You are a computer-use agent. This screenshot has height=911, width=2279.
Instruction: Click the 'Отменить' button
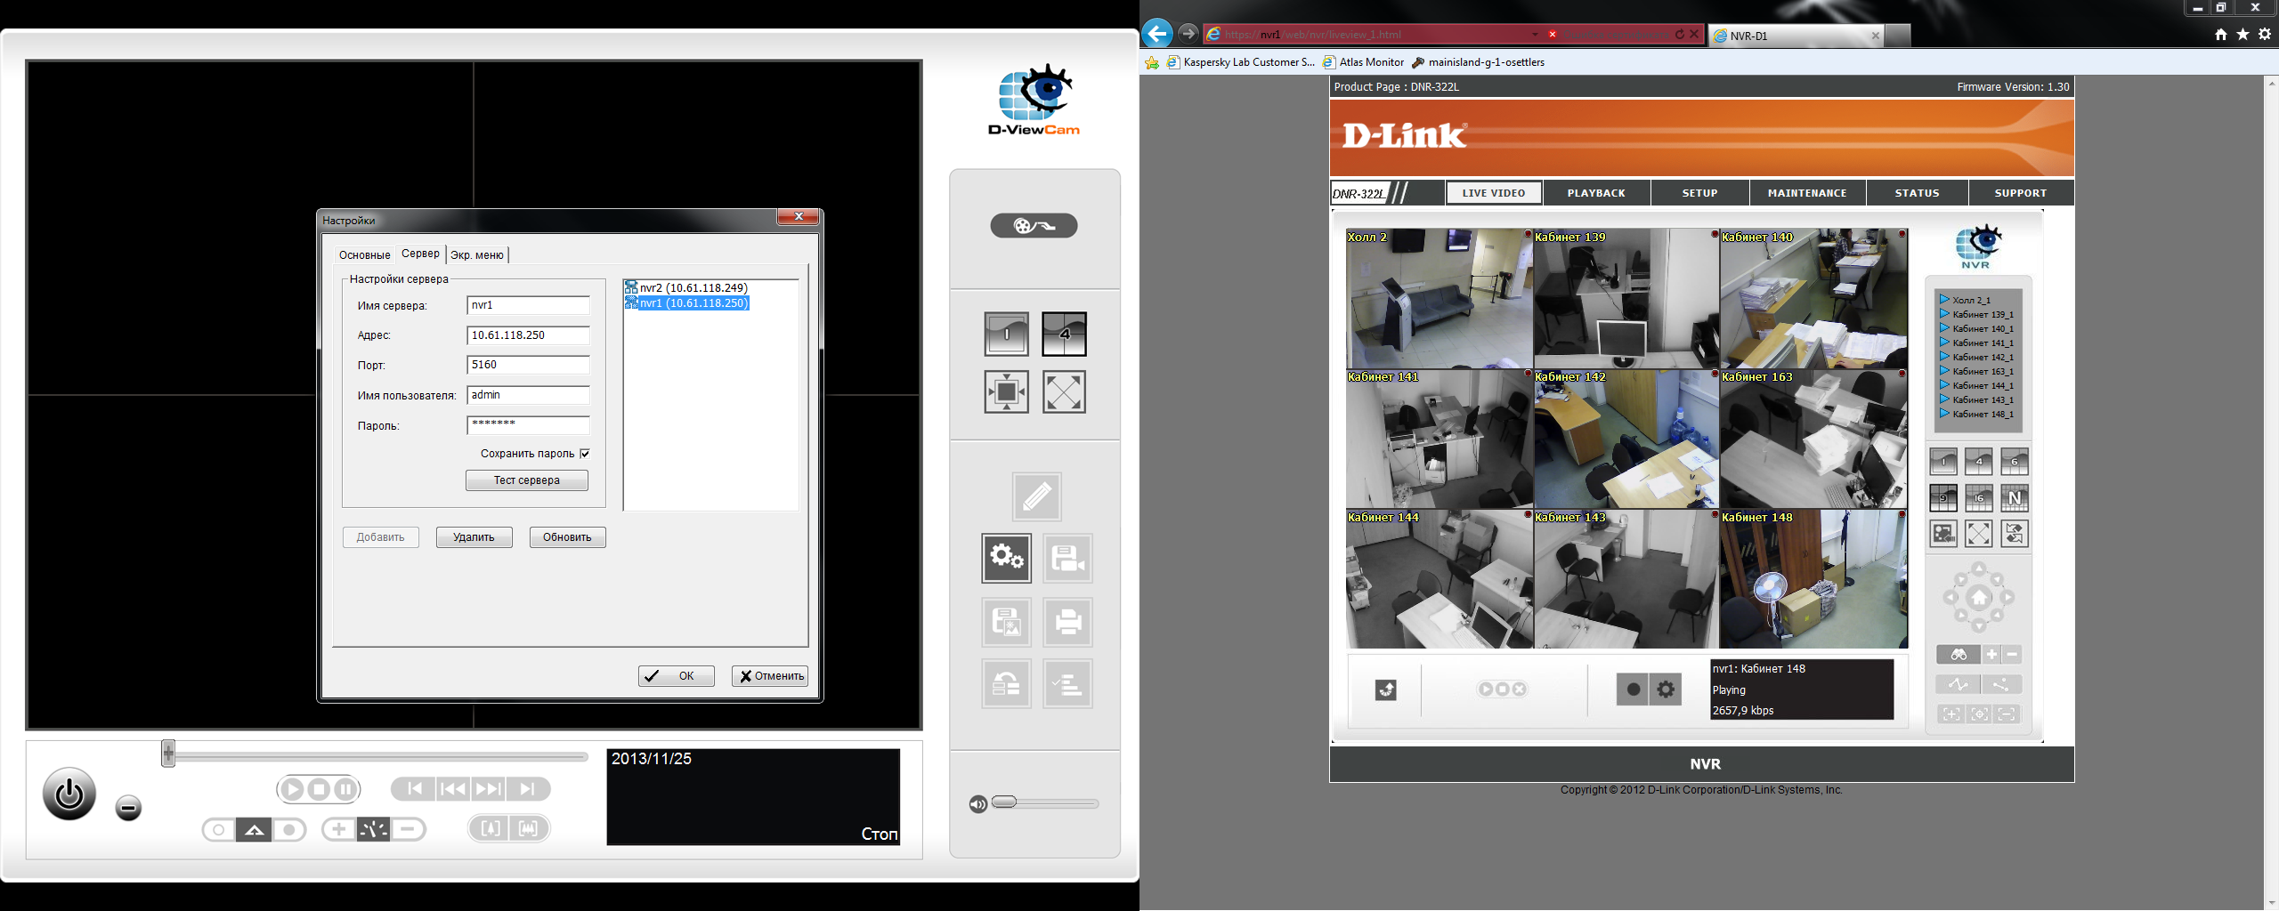coord(770,676)
